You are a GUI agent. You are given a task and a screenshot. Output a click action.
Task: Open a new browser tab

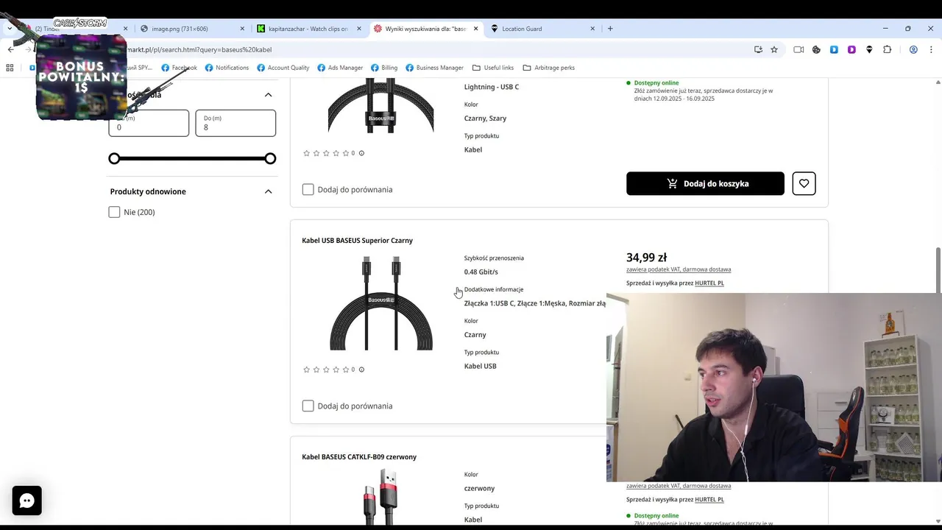click(610, 29)
